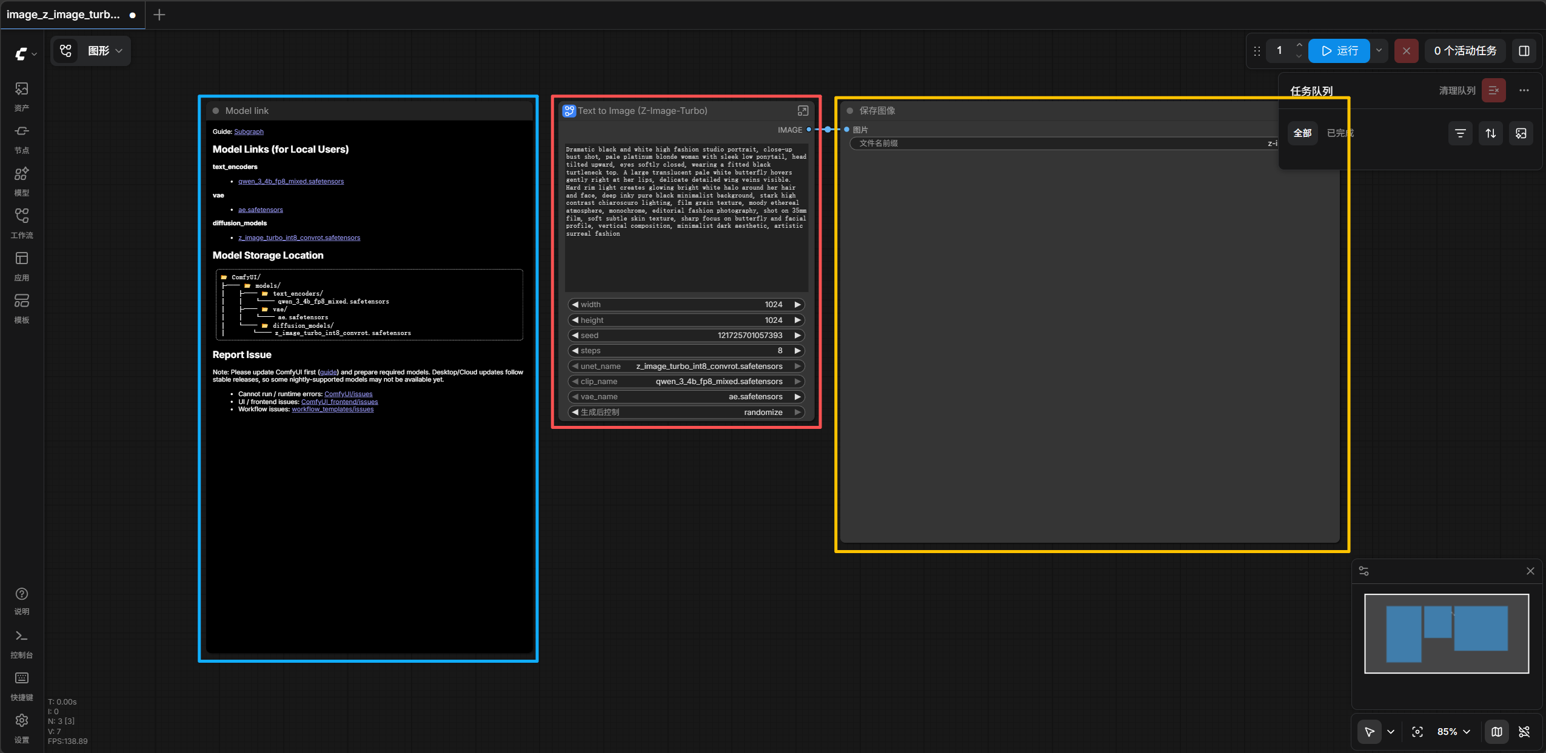This screenshot has width=1546, height=753.
Task: Click the fit view icon in bottom toolbar
Action: [x=1417, y=732]
